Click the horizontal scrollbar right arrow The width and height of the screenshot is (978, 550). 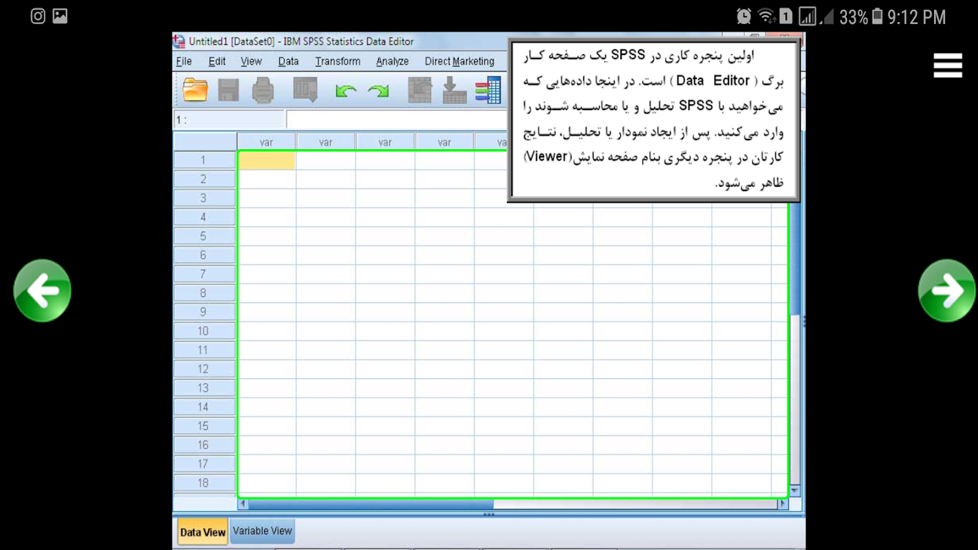[783, 504]
